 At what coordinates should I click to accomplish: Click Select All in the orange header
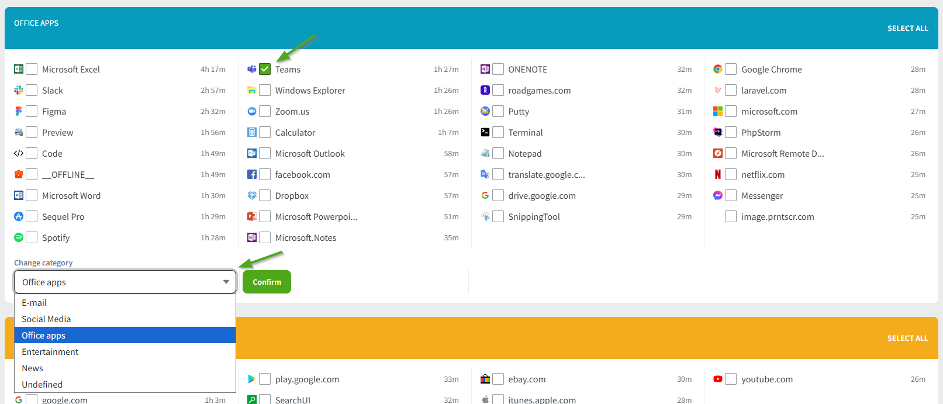pyautogui.click(x=907, y=338)
